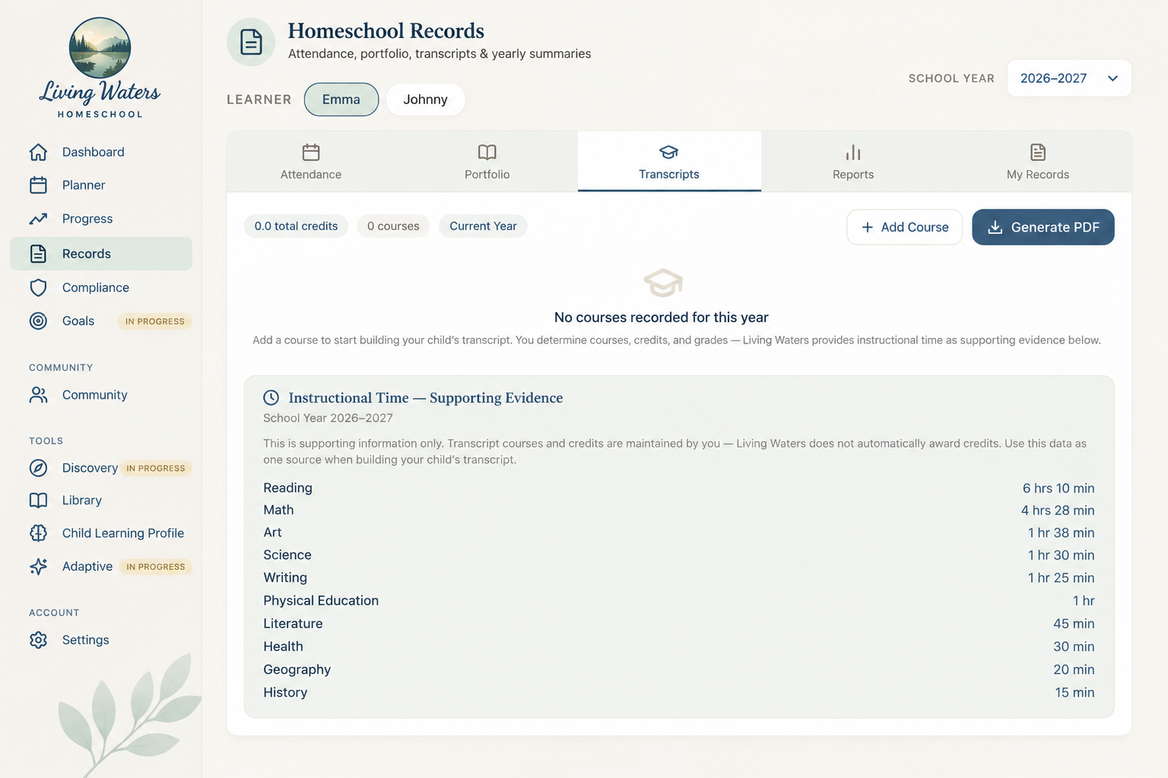Click the Current Year filter chip
This screenshot has height=778, width=1168.
click(483, 226)
